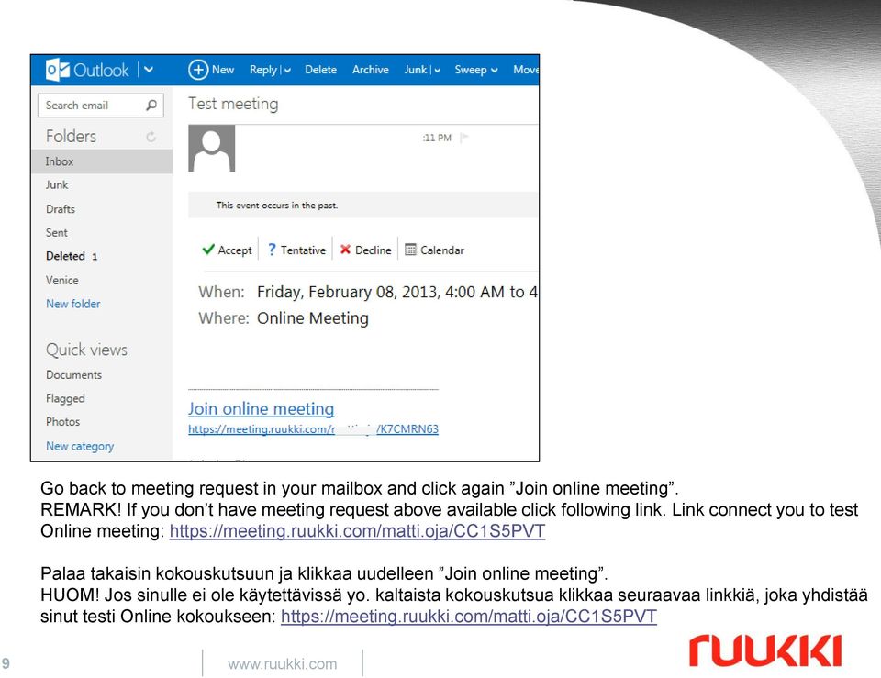Expand the Junk options arrow

437,71
